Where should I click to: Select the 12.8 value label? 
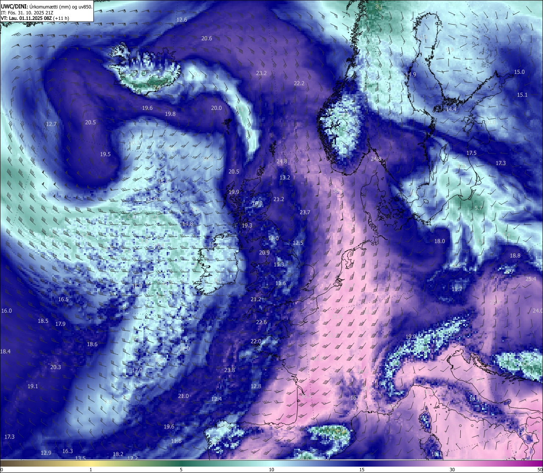point(256,386)
